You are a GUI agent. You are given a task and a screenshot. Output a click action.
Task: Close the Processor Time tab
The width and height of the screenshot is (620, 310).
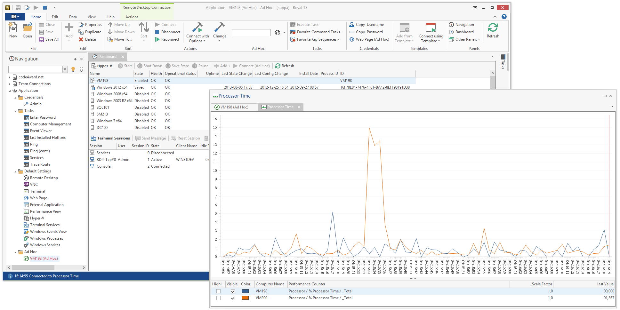pyautogui.click(x=299, y=107)
